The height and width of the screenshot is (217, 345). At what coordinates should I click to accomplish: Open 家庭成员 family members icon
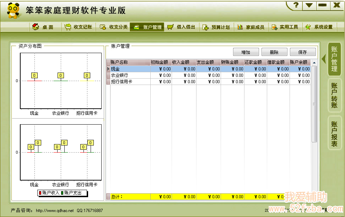240,27
